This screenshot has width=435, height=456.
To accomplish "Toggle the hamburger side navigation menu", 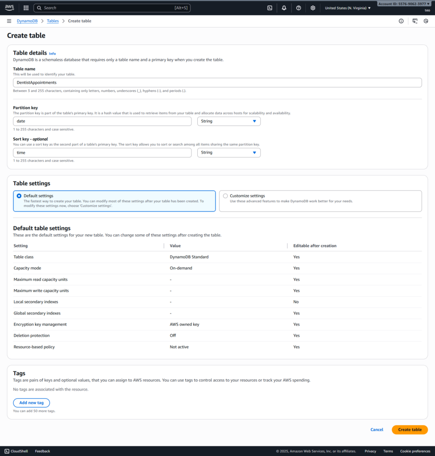I will (9, 21).
